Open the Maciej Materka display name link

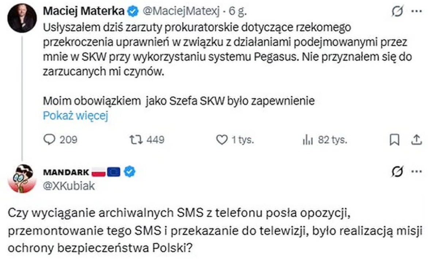tap(84, 12)
